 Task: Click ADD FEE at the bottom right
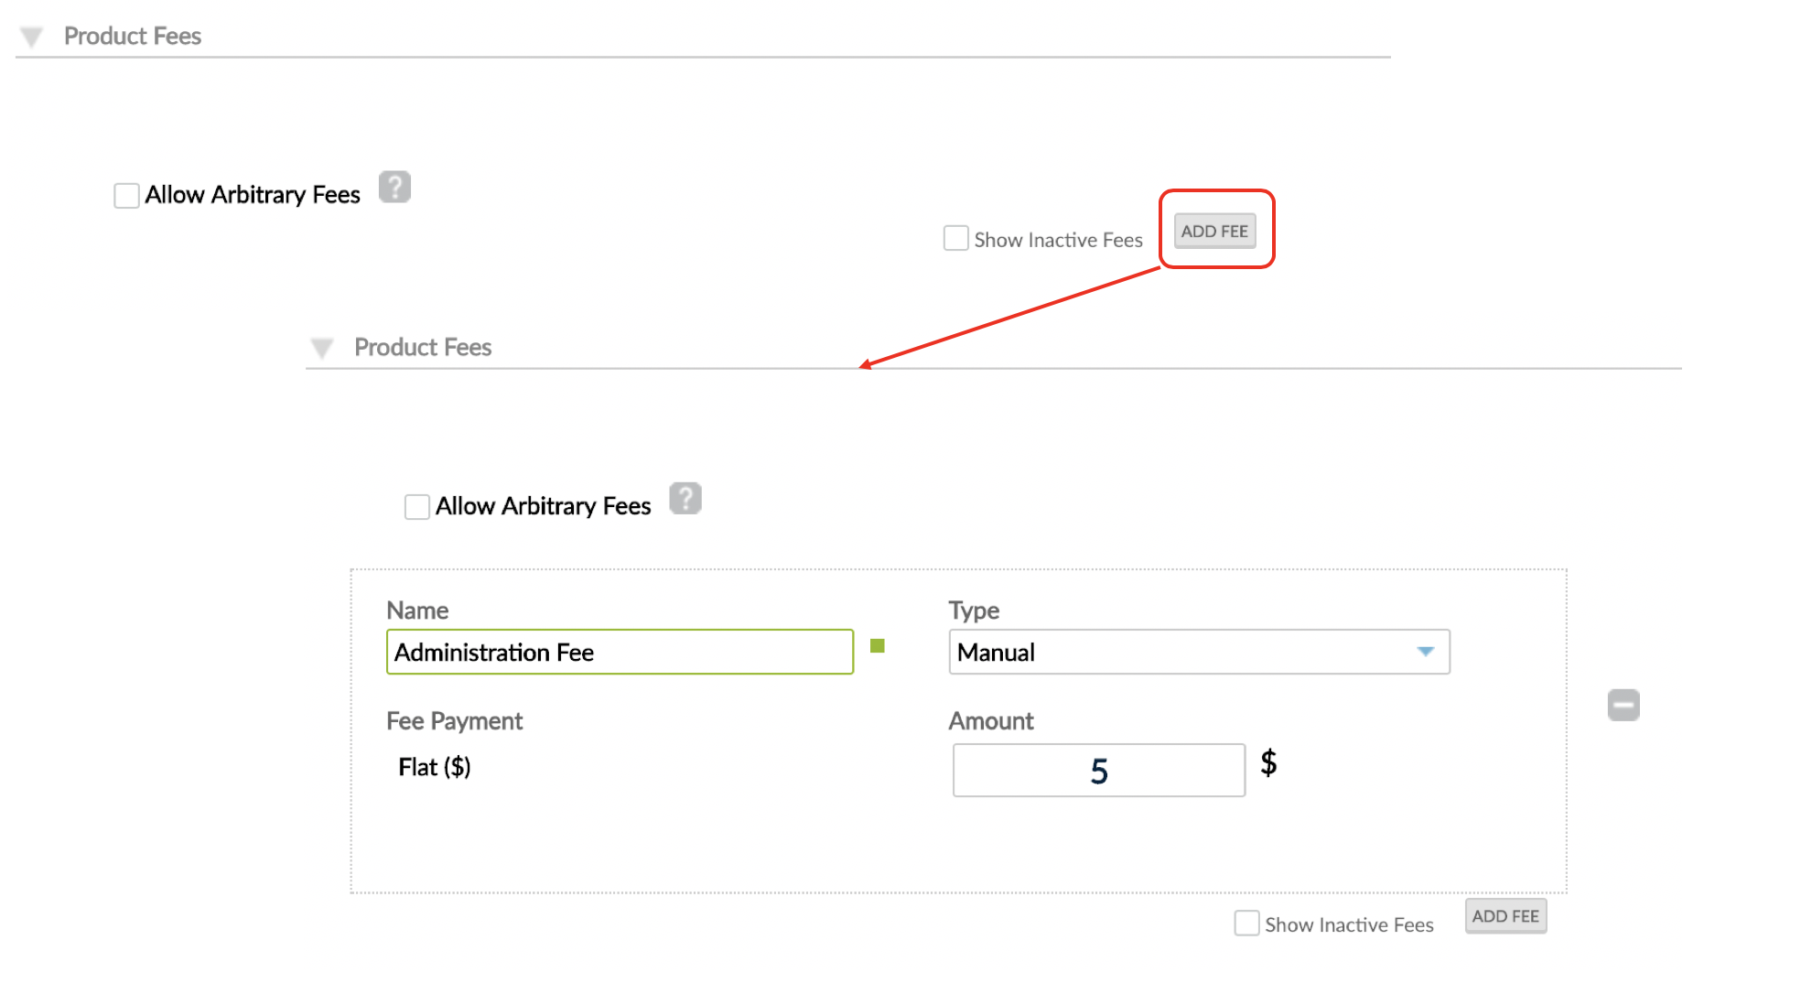[1505, 915]
